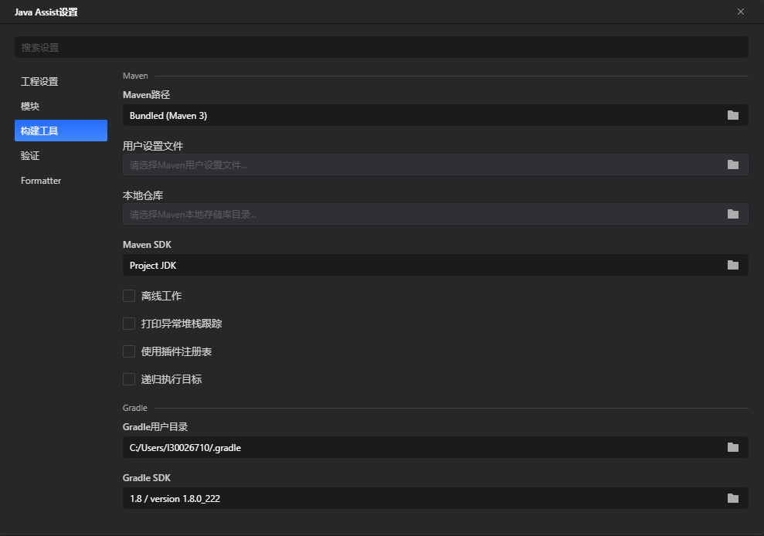Browse for Gradle用户目录 path

pos(732,447)
